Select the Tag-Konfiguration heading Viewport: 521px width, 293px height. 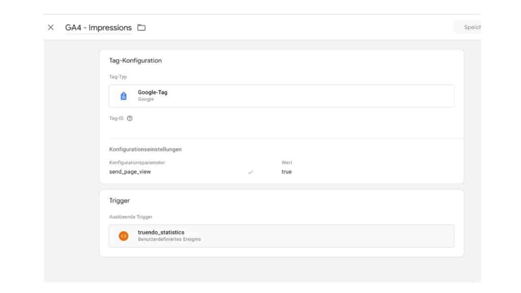pyautogui.click(x=135, y=61)
